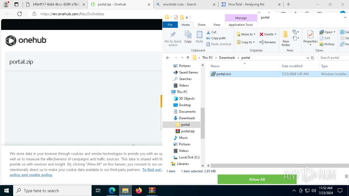Click Allow All cookies button
The image size is (349, 196).
[x=257, y=179]
